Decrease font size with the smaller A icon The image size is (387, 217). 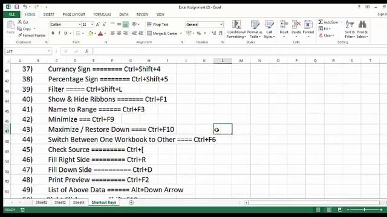point(104,24)
